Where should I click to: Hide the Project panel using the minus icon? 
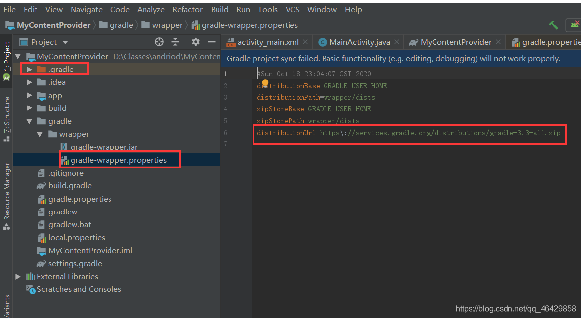212,42
